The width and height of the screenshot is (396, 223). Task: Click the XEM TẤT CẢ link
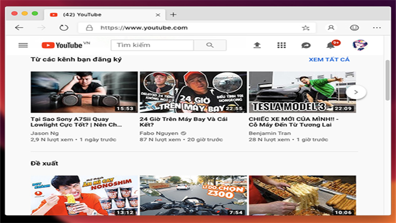tap(329, 59)
